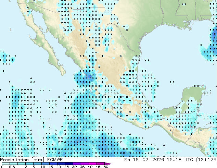Image resolution: width=217 pixels, height=168 pixels.
Task: Click the '45' legend value
Action: pos(98,167)
